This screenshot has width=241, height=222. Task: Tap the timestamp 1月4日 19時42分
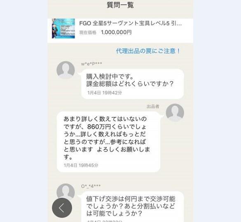[105, 93]
